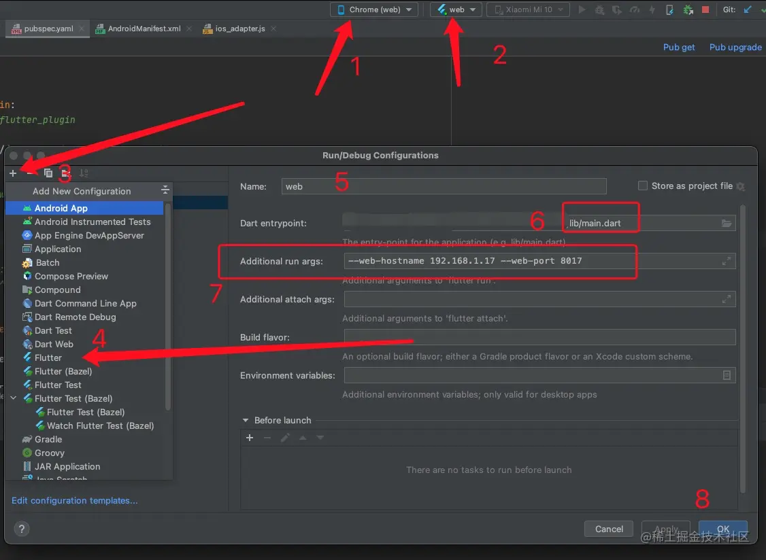Click the Edit configuration templates link
Image resolution: width=766 pixels, height=560 pixels.
(x=75, y=500)
